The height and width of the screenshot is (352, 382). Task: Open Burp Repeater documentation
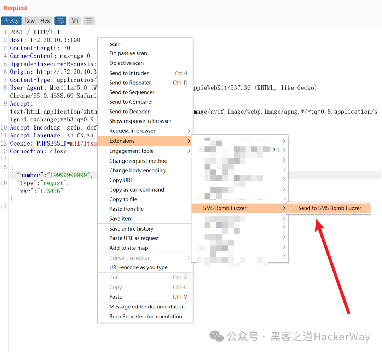click(x=145, y=317)
